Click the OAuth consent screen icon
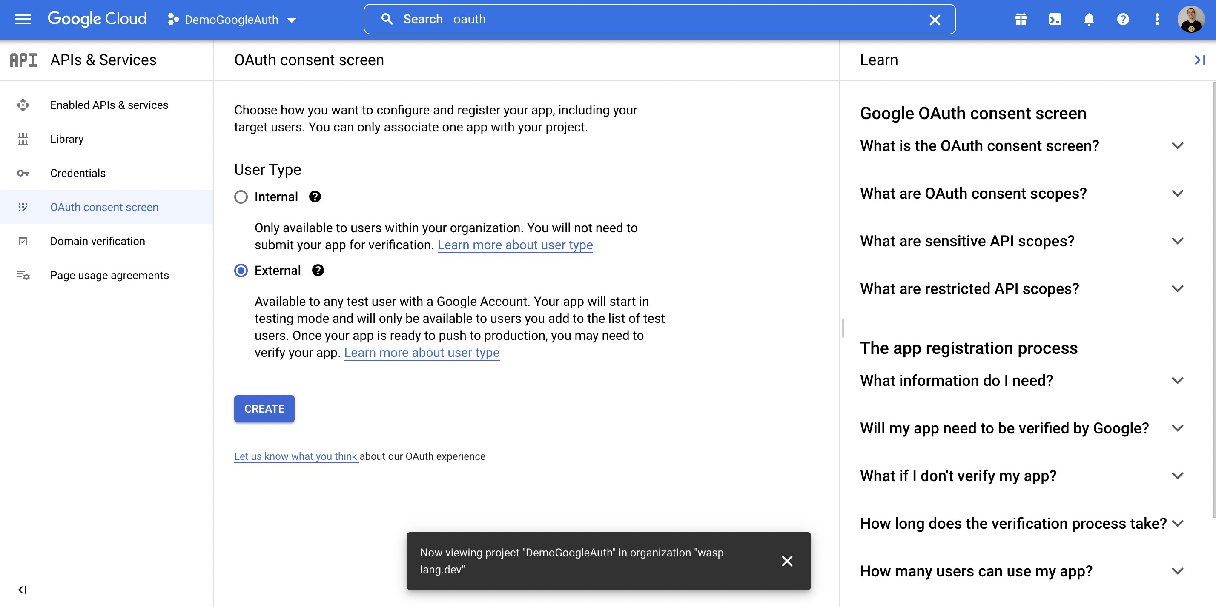Screen dimensions: 1216x607 point(22,207)
